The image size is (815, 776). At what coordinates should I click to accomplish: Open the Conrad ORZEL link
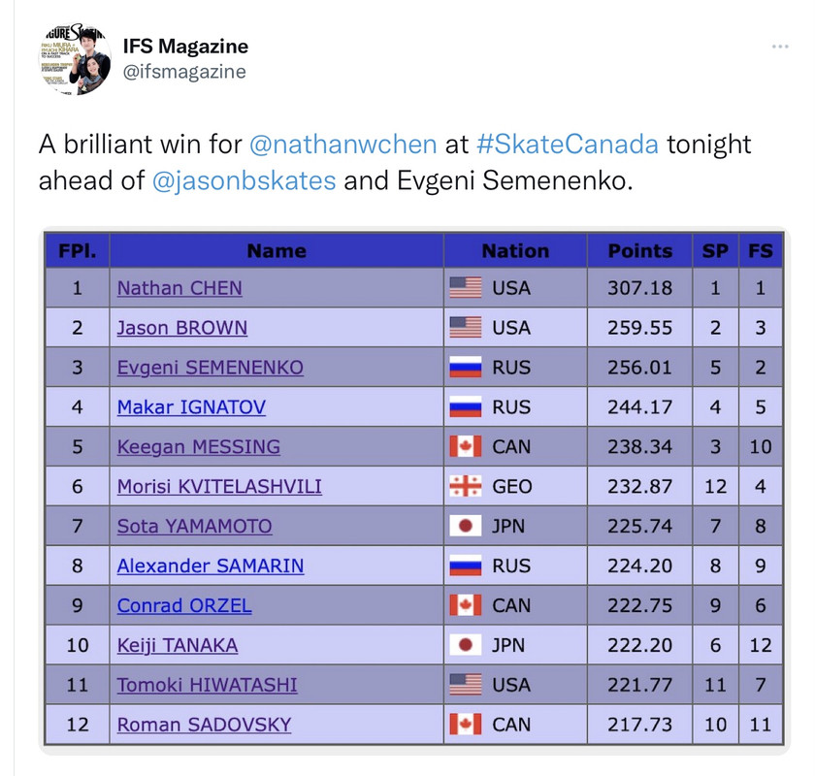click(x=184, y=606)
